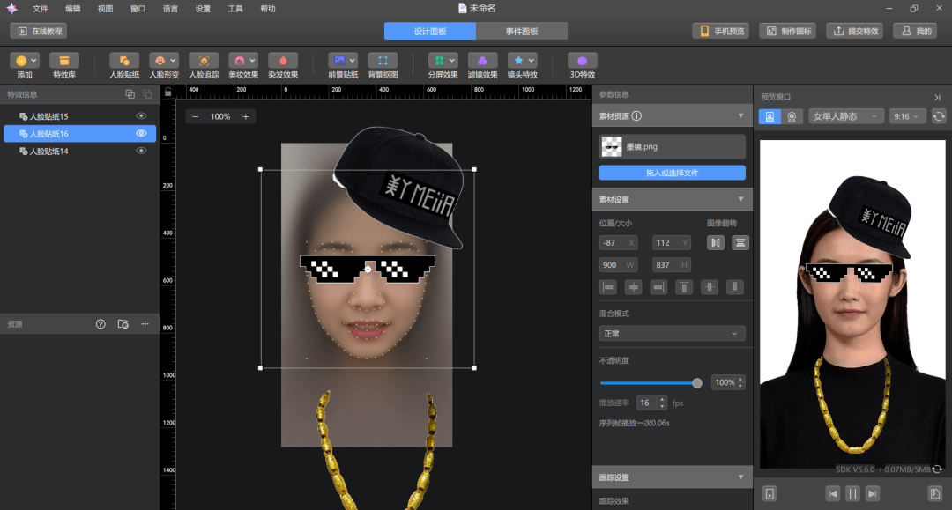Collapse the preview window panel arrow
This screenshot has width=952, height=510.
pos(937,97)
